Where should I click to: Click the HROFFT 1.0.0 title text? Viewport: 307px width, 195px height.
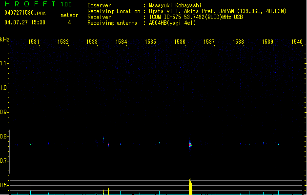point(38,4)
